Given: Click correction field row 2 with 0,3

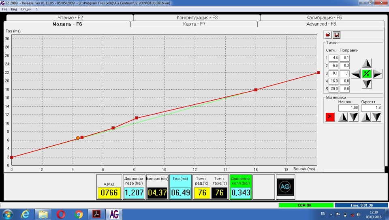Looking at the screenshot, I should [x=344, y=66].
